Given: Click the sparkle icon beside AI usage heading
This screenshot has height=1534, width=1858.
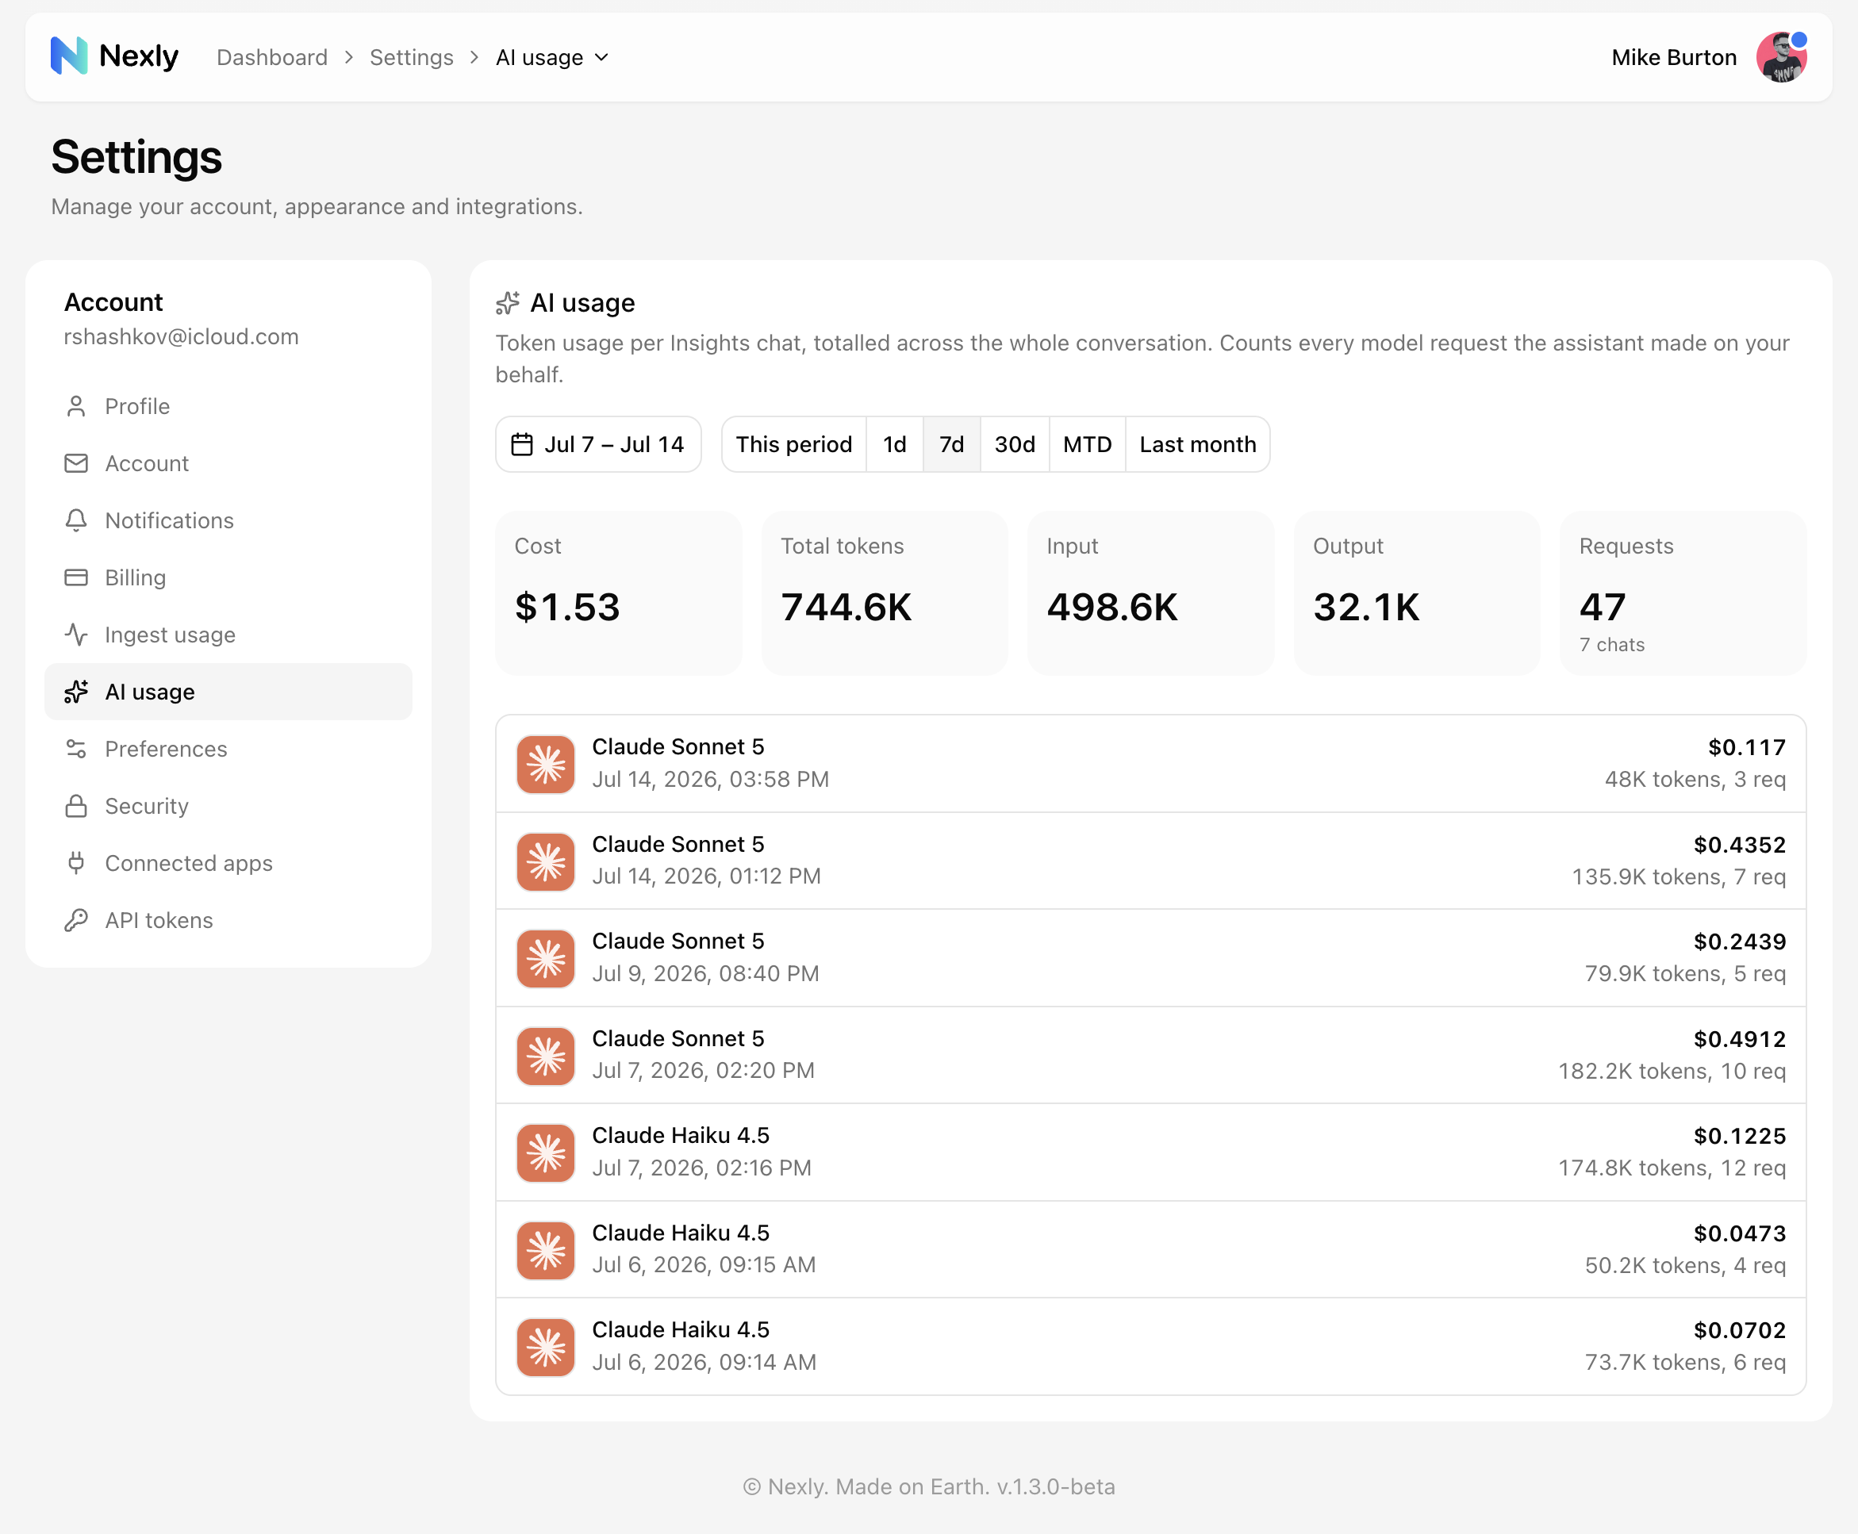Looking at the screenshot, I should click(x=508, y=303).
